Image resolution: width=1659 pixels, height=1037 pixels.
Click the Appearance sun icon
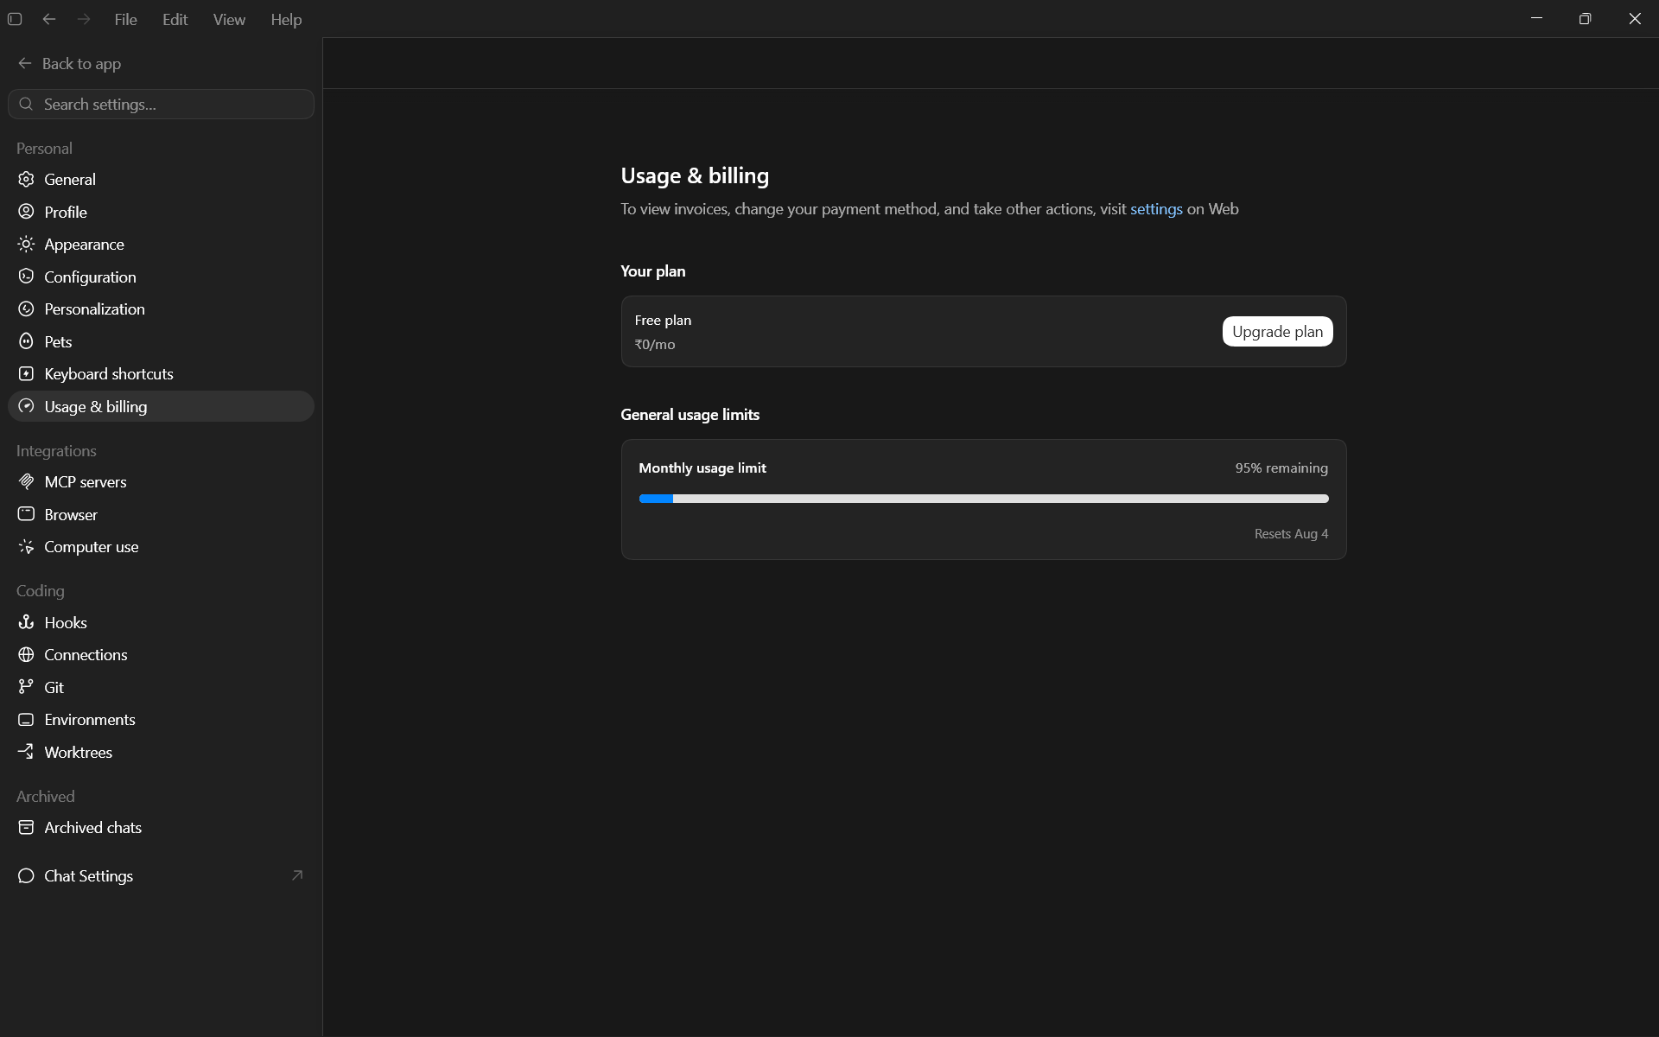(x=27, y=245)
